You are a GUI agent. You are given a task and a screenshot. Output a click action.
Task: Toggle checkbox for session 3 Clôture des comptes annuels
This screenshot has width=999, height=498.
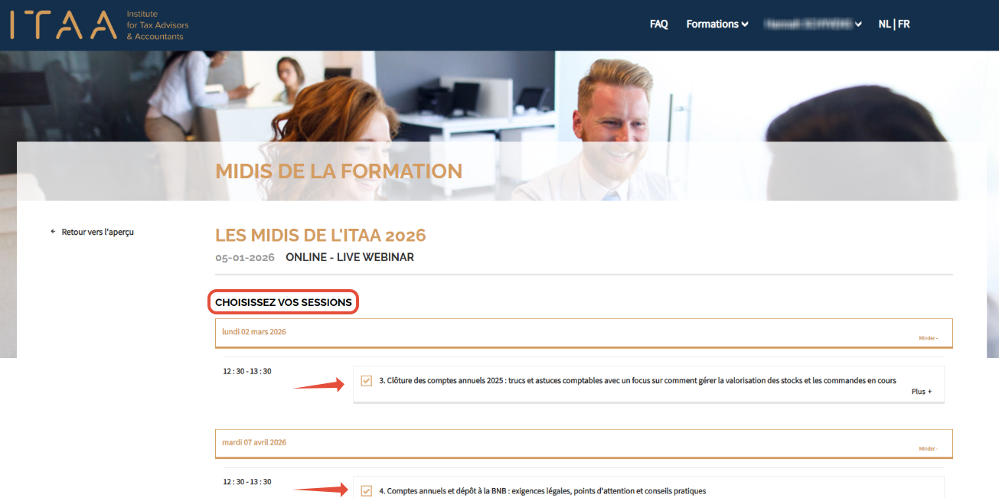(x=366, y=380)
